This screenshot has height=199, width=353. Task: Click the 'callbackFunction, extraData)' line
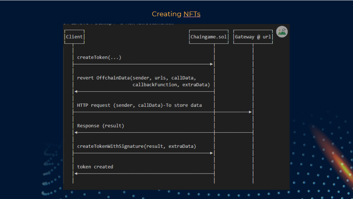171,85
